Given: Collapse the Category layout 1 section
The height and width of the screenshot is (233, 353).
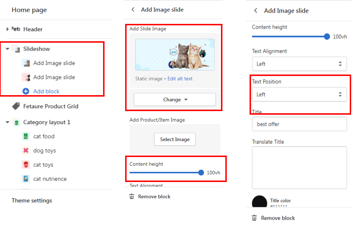Looking at the screenshot, I should (x=8, y=122).
